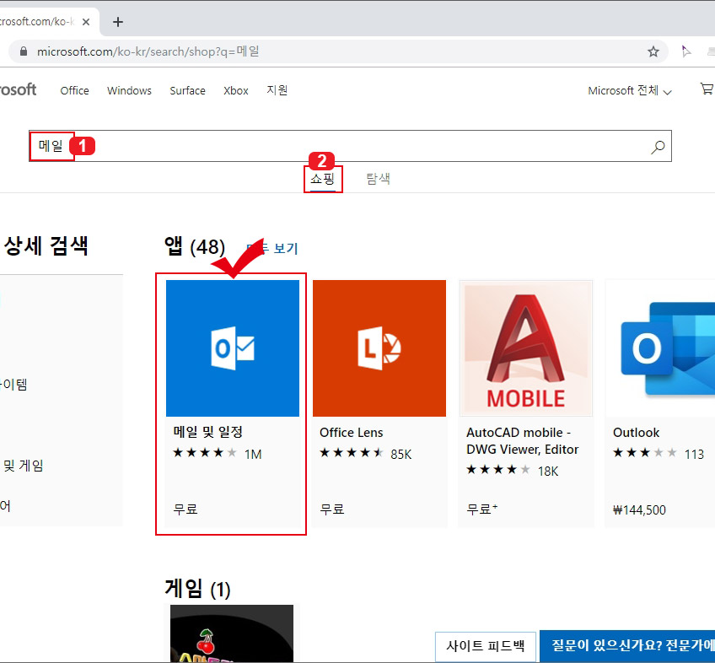
Task: Open the Windows navigation link
Action: (129, 90)
